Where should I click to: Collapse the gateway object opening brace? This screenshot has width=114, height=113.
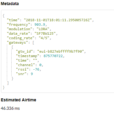pos(12,47)
